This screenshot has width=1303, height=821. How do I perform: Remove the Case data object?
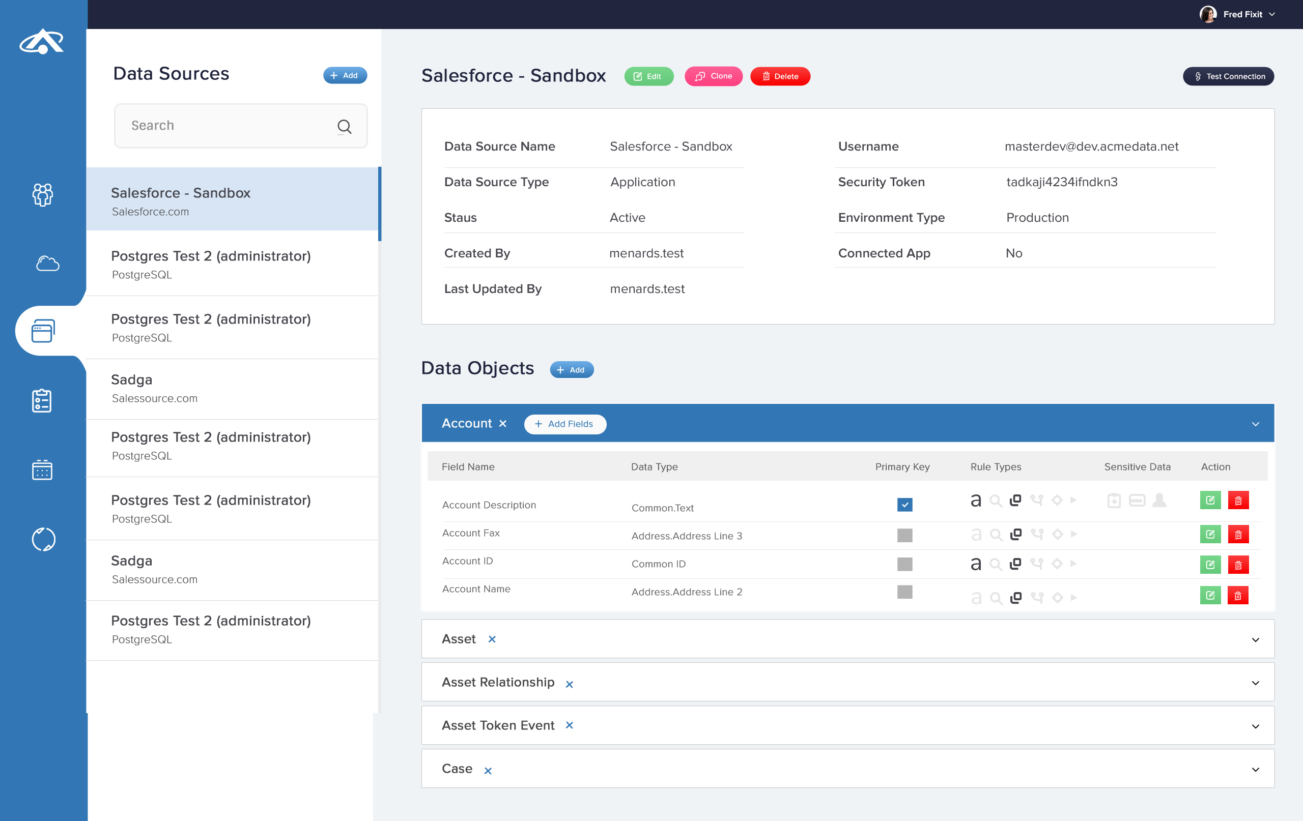pyautogui.click(x=488, y=771)
